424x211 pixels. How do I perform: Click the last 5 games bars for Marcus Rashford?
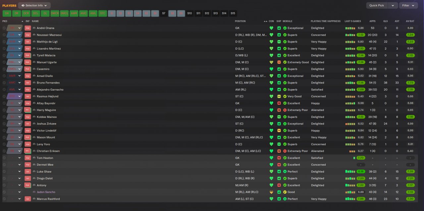point(350,199)
